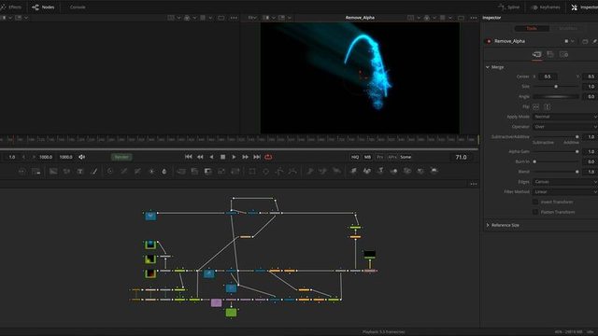Toggle the red loop playback button
This screenshot has width=598, height=336.
[x=268, y=157]
